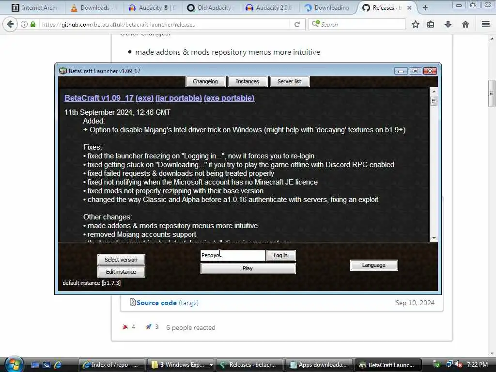This screenshot has width=496, height=372.
Task: Click the muted volume tray icon
Action: pos(459,364)
